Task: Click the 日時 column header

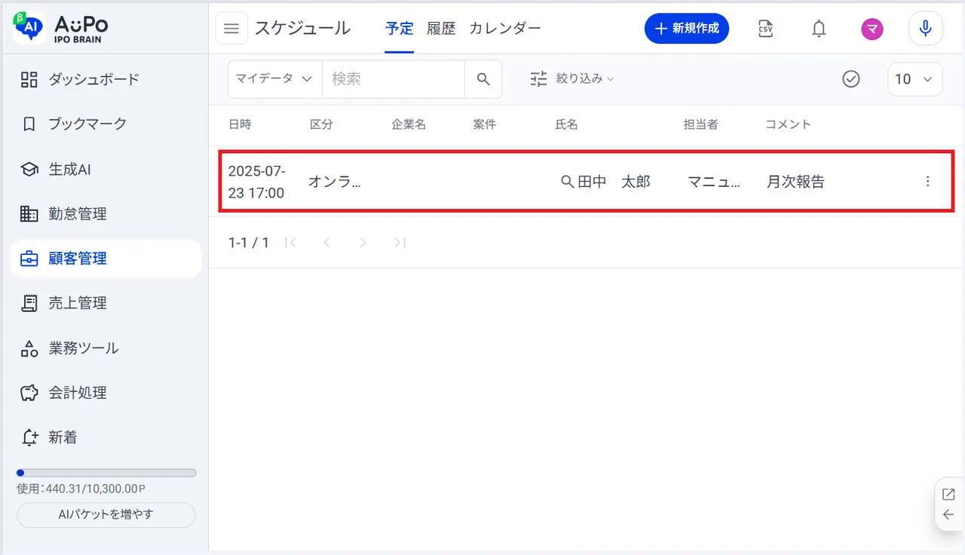Action: pyautogui.click(x=240, y=124)
